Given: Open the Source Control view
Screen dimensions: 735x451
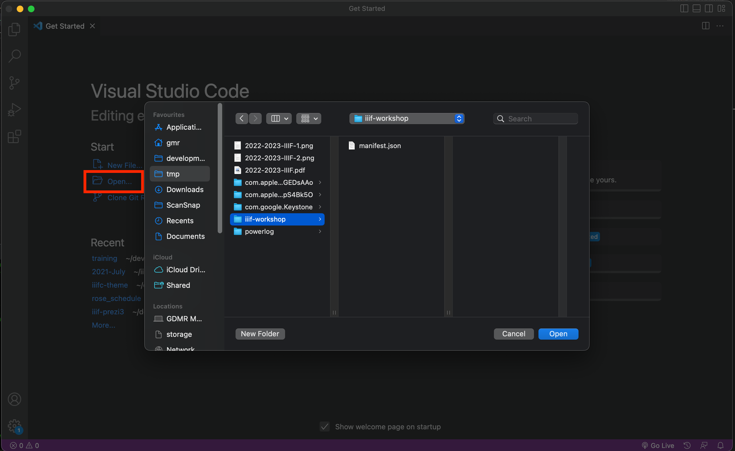Looking at the screenshot, I should [x=14, y=83].
